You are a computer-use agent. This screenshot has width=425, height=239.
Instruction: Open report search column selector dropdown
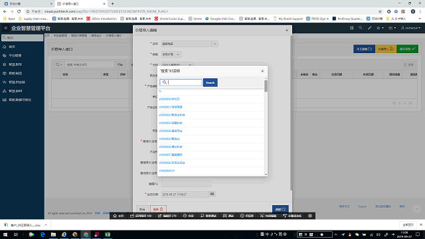[58, 65]
